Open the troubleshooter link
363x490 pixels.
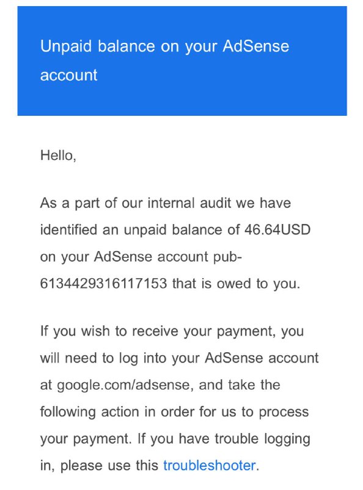click(x=209, y=466)
